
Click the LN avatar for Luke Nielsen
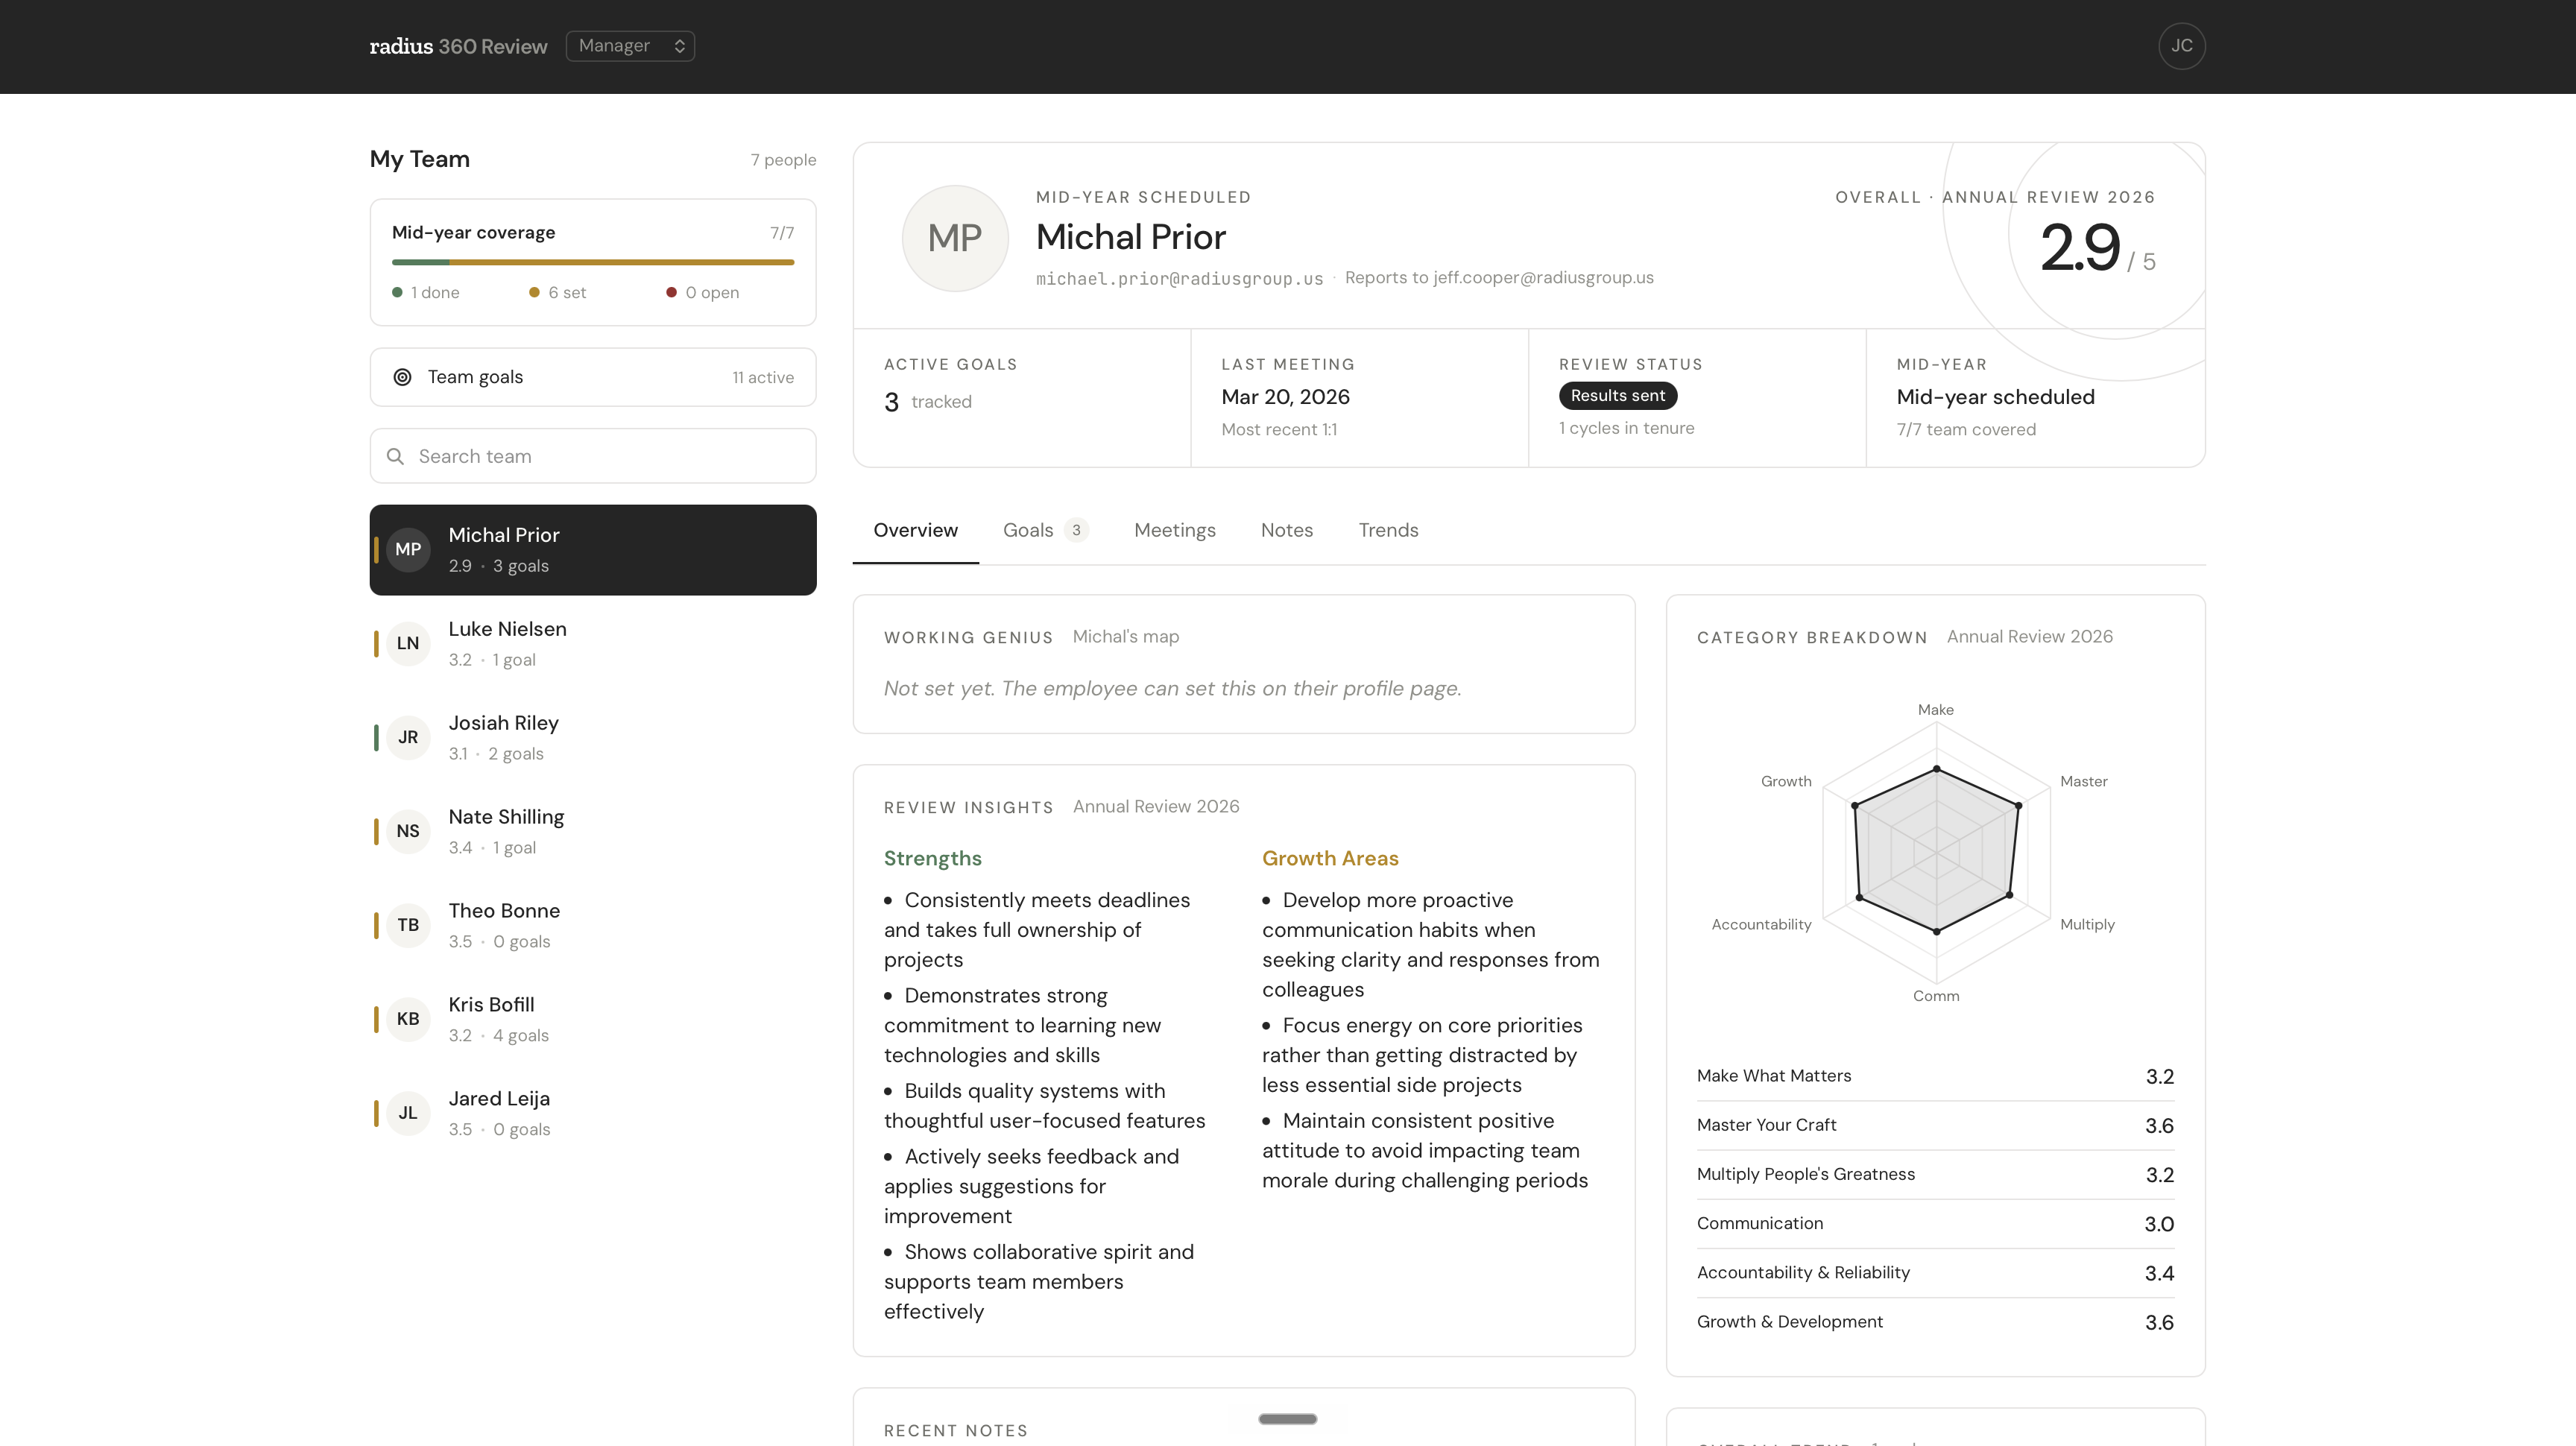(x=408, y=643)
